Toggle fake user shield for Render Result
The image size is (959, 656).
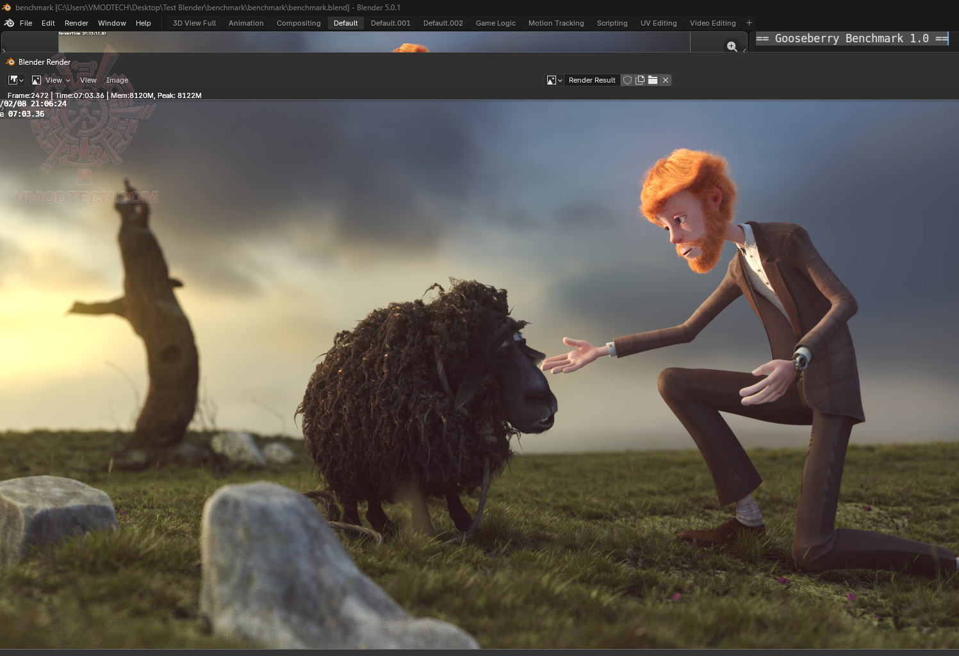click(x=628, y=80)
